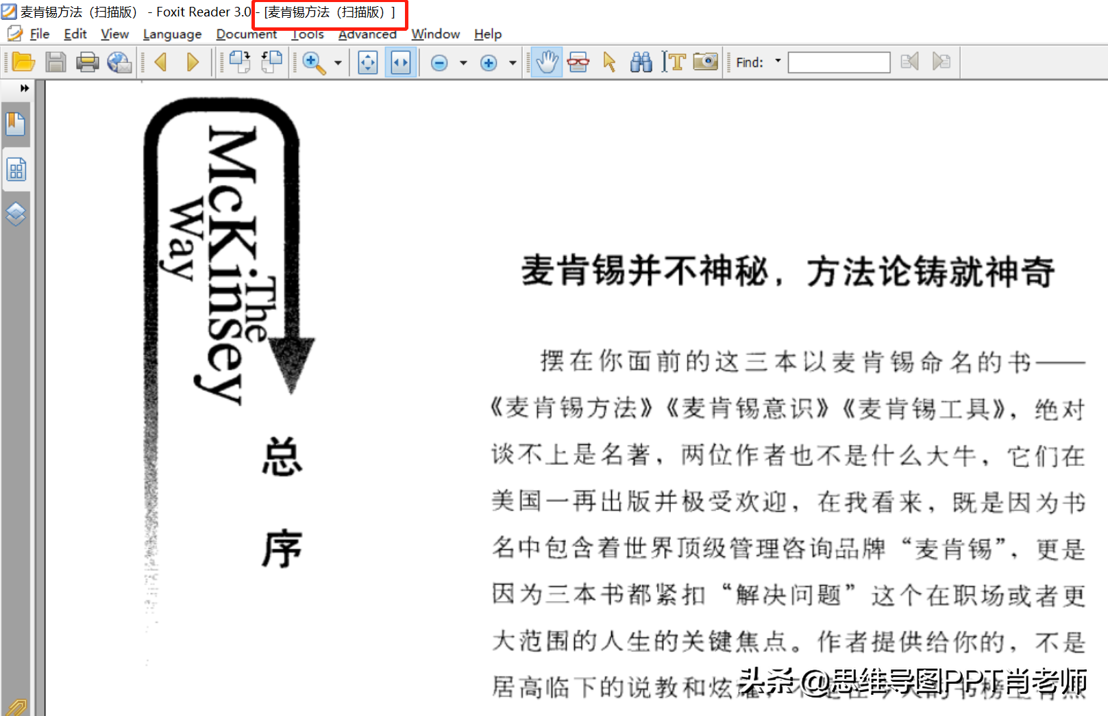The width and height of the screenshot is (1108, 716).
Task: Click the Print icon
Action: [x=87, y=62]
